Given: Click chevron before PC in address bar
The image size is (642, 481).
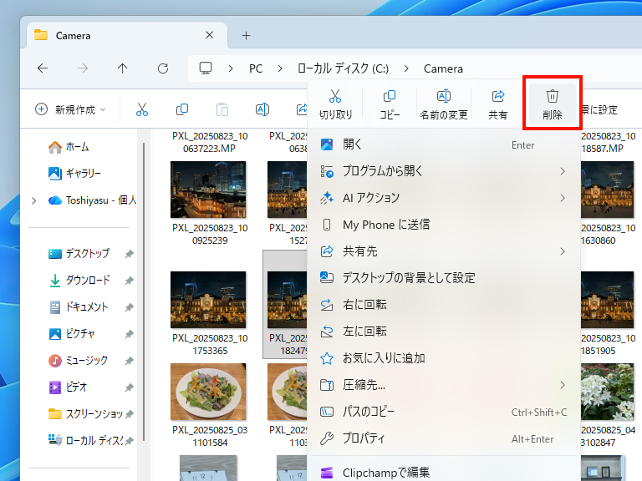Looking at the screenshot, I should tap(231, 68).
